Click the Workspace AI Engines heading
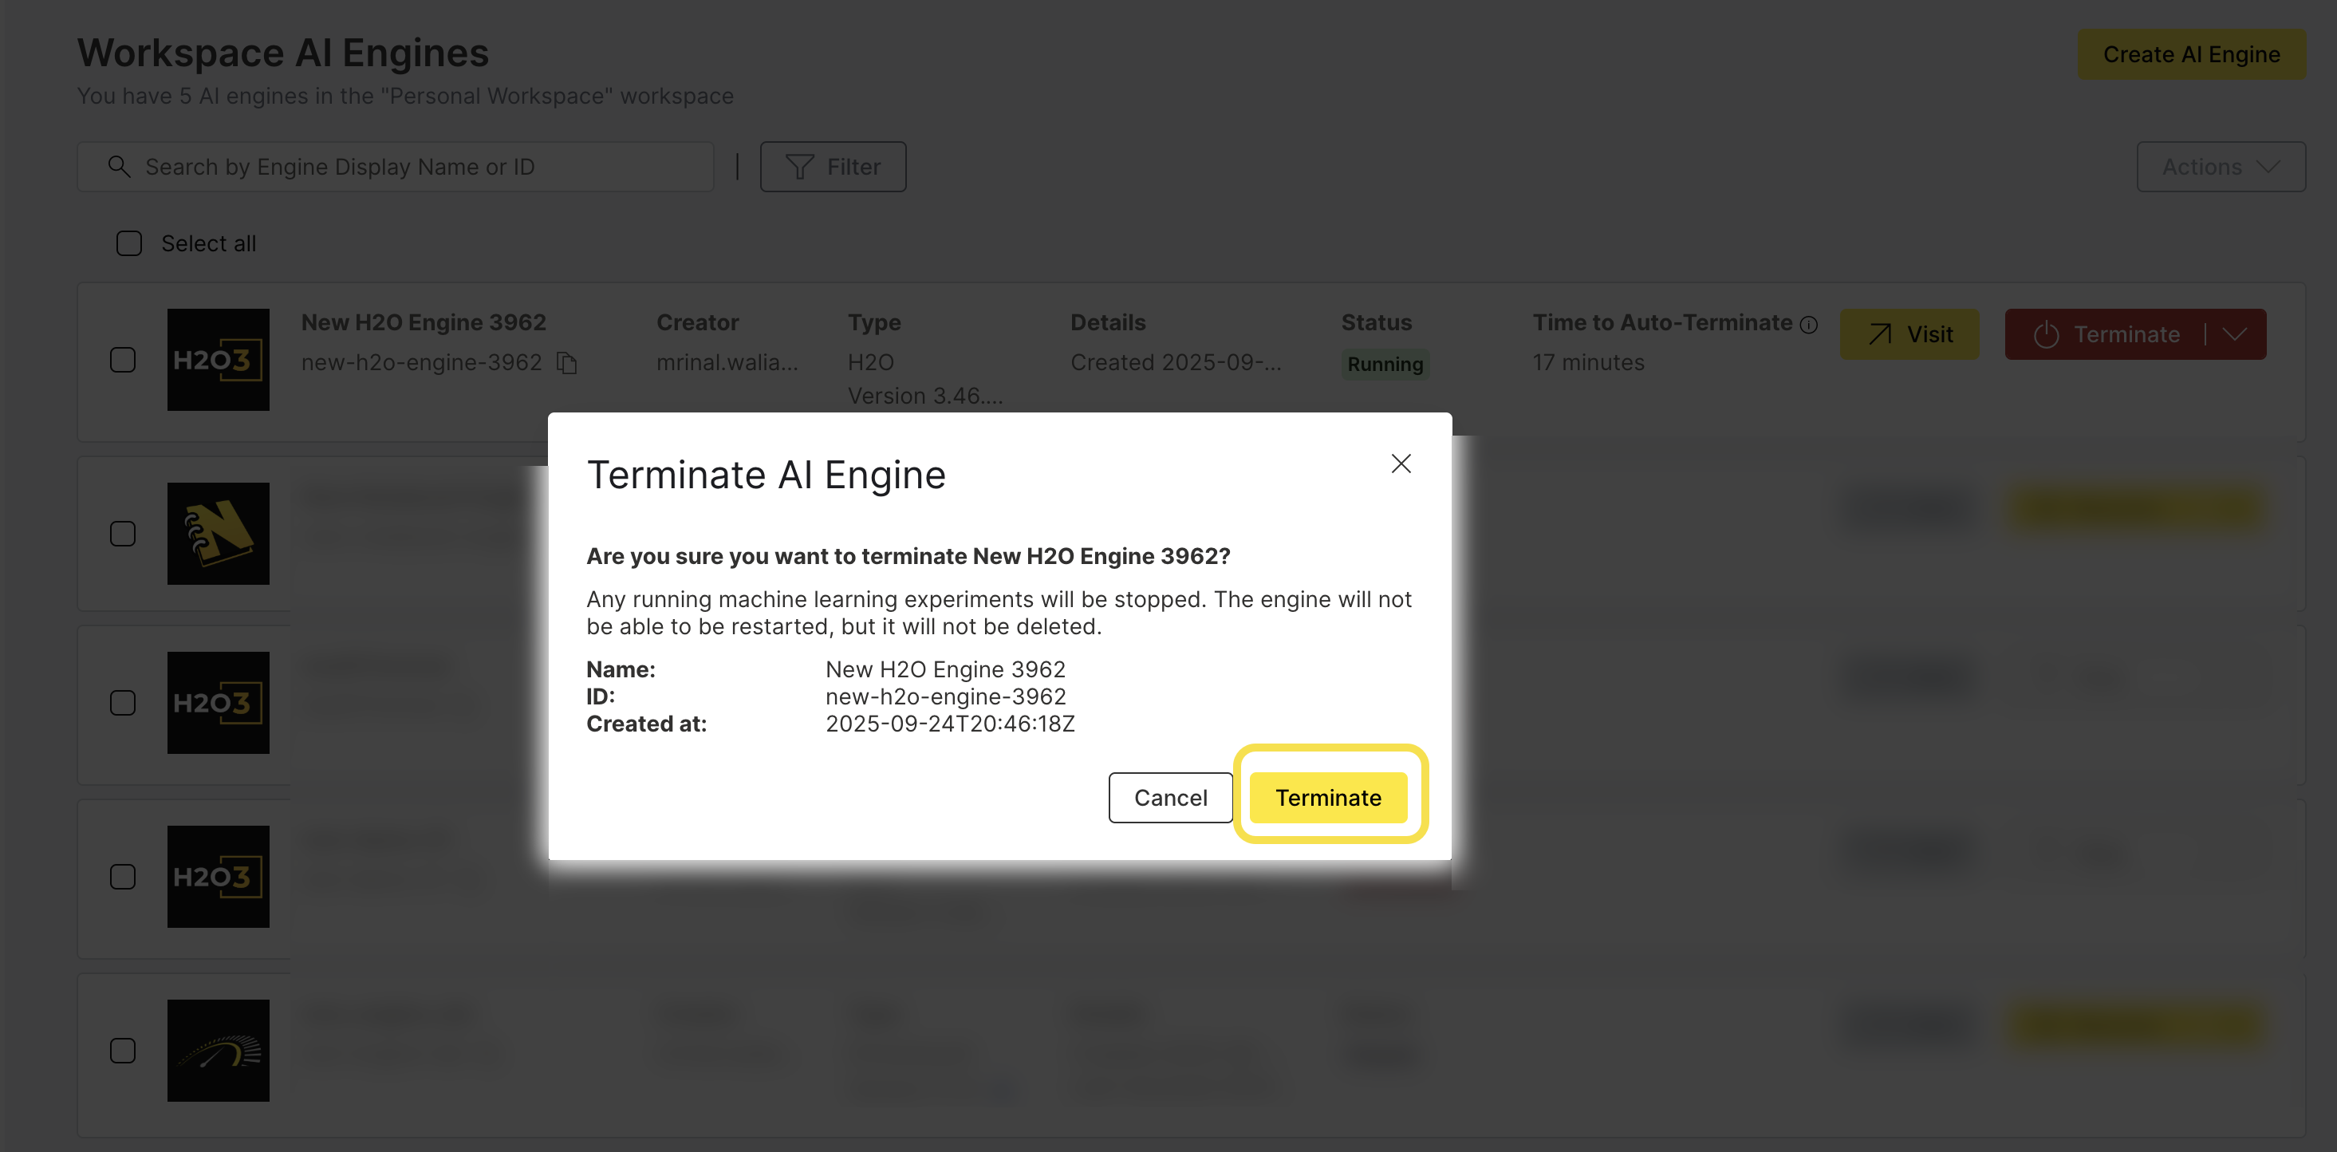The width and height of the screenshot is (2337, 1152). point(283,53)
